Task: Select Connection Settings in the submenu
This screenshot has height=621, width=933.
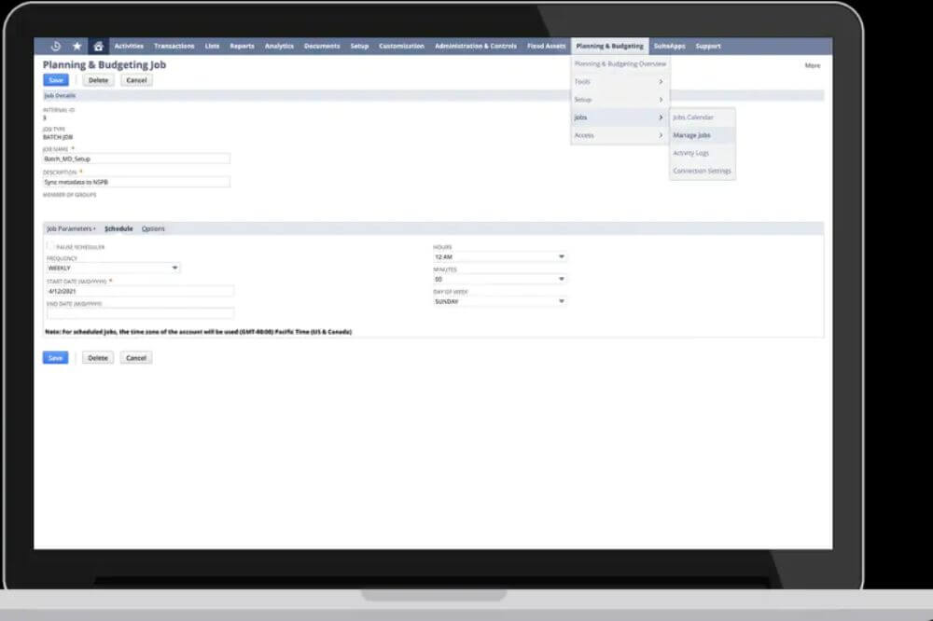Action: [701, 171]
